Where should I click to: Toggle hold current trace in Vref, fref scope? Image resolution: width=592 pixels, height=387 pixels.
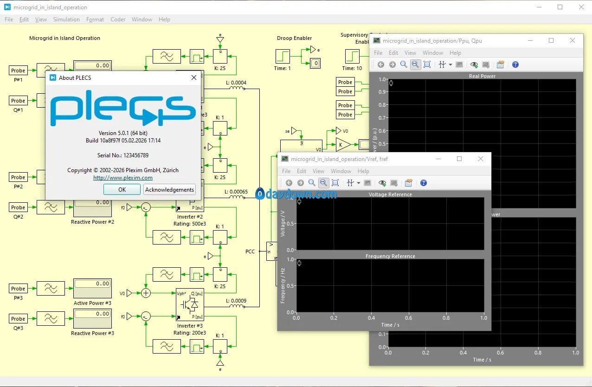381,183
